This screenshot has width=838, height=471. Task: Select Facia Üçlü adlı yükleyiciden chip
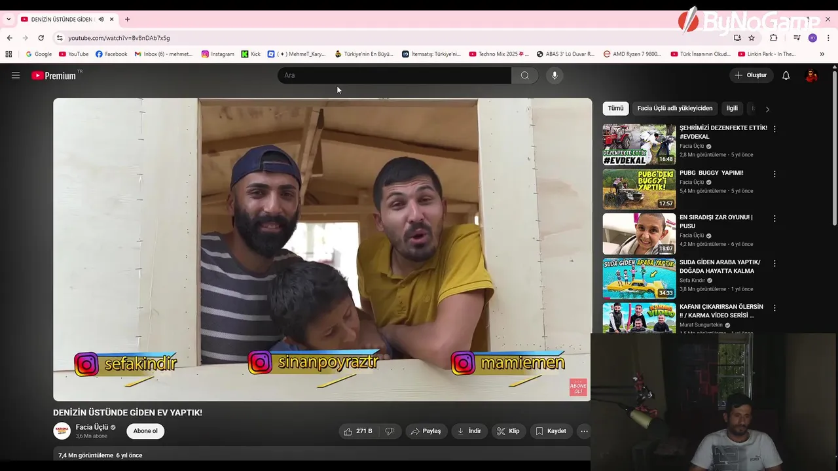point(675,109)
